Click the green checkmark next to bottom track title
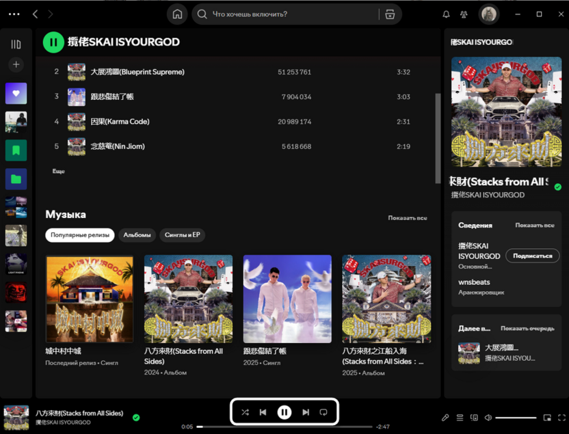Screen dimensions: 569x434 (x=136, y=418)
